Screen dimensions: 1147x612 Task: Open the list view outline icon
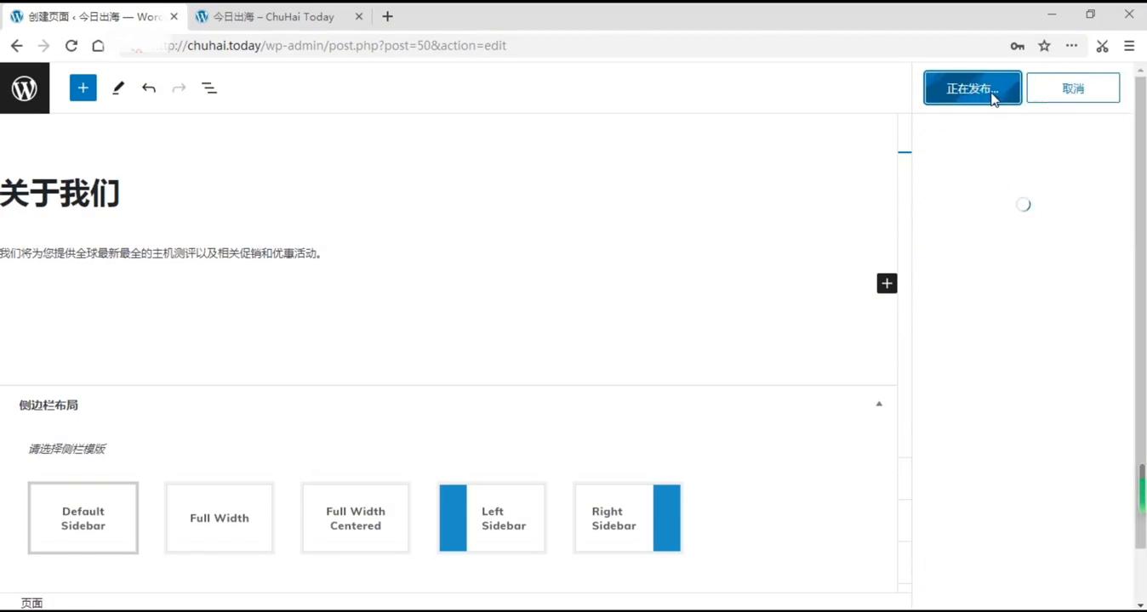pos(209,88)
